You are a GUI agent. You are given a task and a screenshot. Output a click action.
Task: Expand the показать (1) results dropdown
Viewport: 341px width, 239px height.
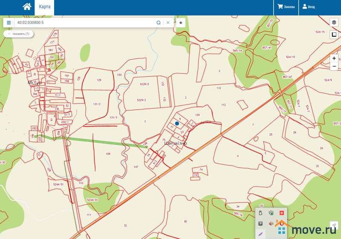pos(18,34)
